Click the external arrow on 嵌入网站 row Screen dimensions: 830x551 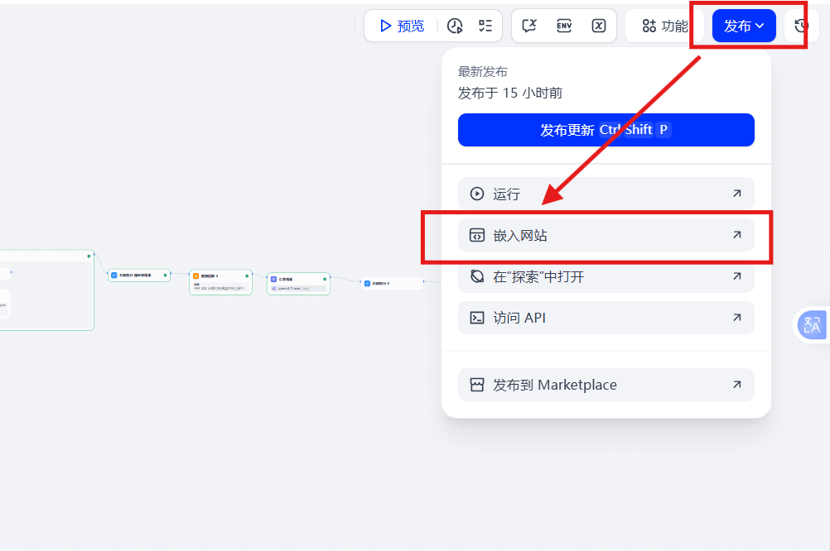tap(737, 235)
